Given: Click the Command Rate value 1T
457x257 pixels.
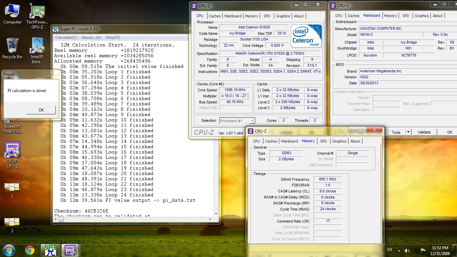Looking at the screenshot, I should tap(328, 221).
